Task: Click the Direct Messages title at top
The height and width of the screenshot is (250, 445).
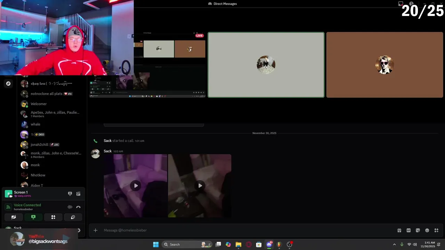Action: point(225,4)
